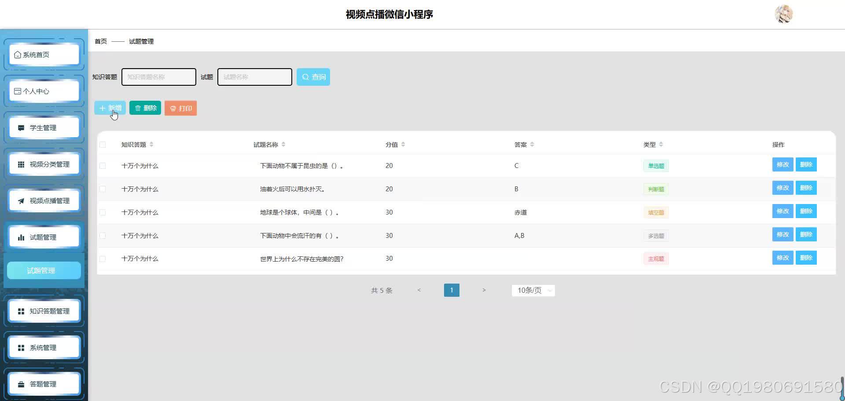The width and height of the screenshot is (845, 401).
Task: Select the 个人中心 sidebar icon
Action: click(17, 91)
